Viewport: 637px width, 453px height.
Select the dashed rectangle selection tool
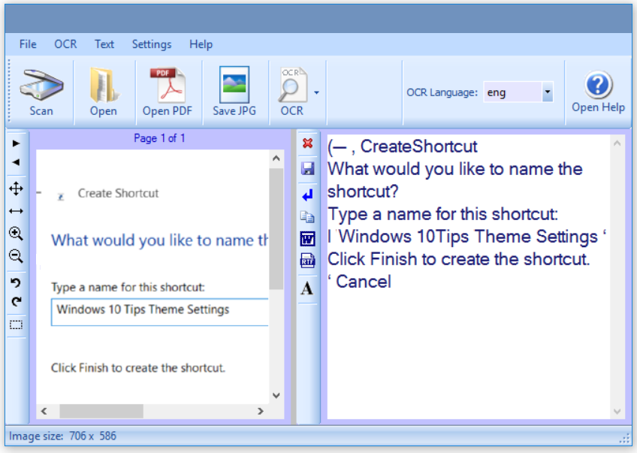point(16,325)
